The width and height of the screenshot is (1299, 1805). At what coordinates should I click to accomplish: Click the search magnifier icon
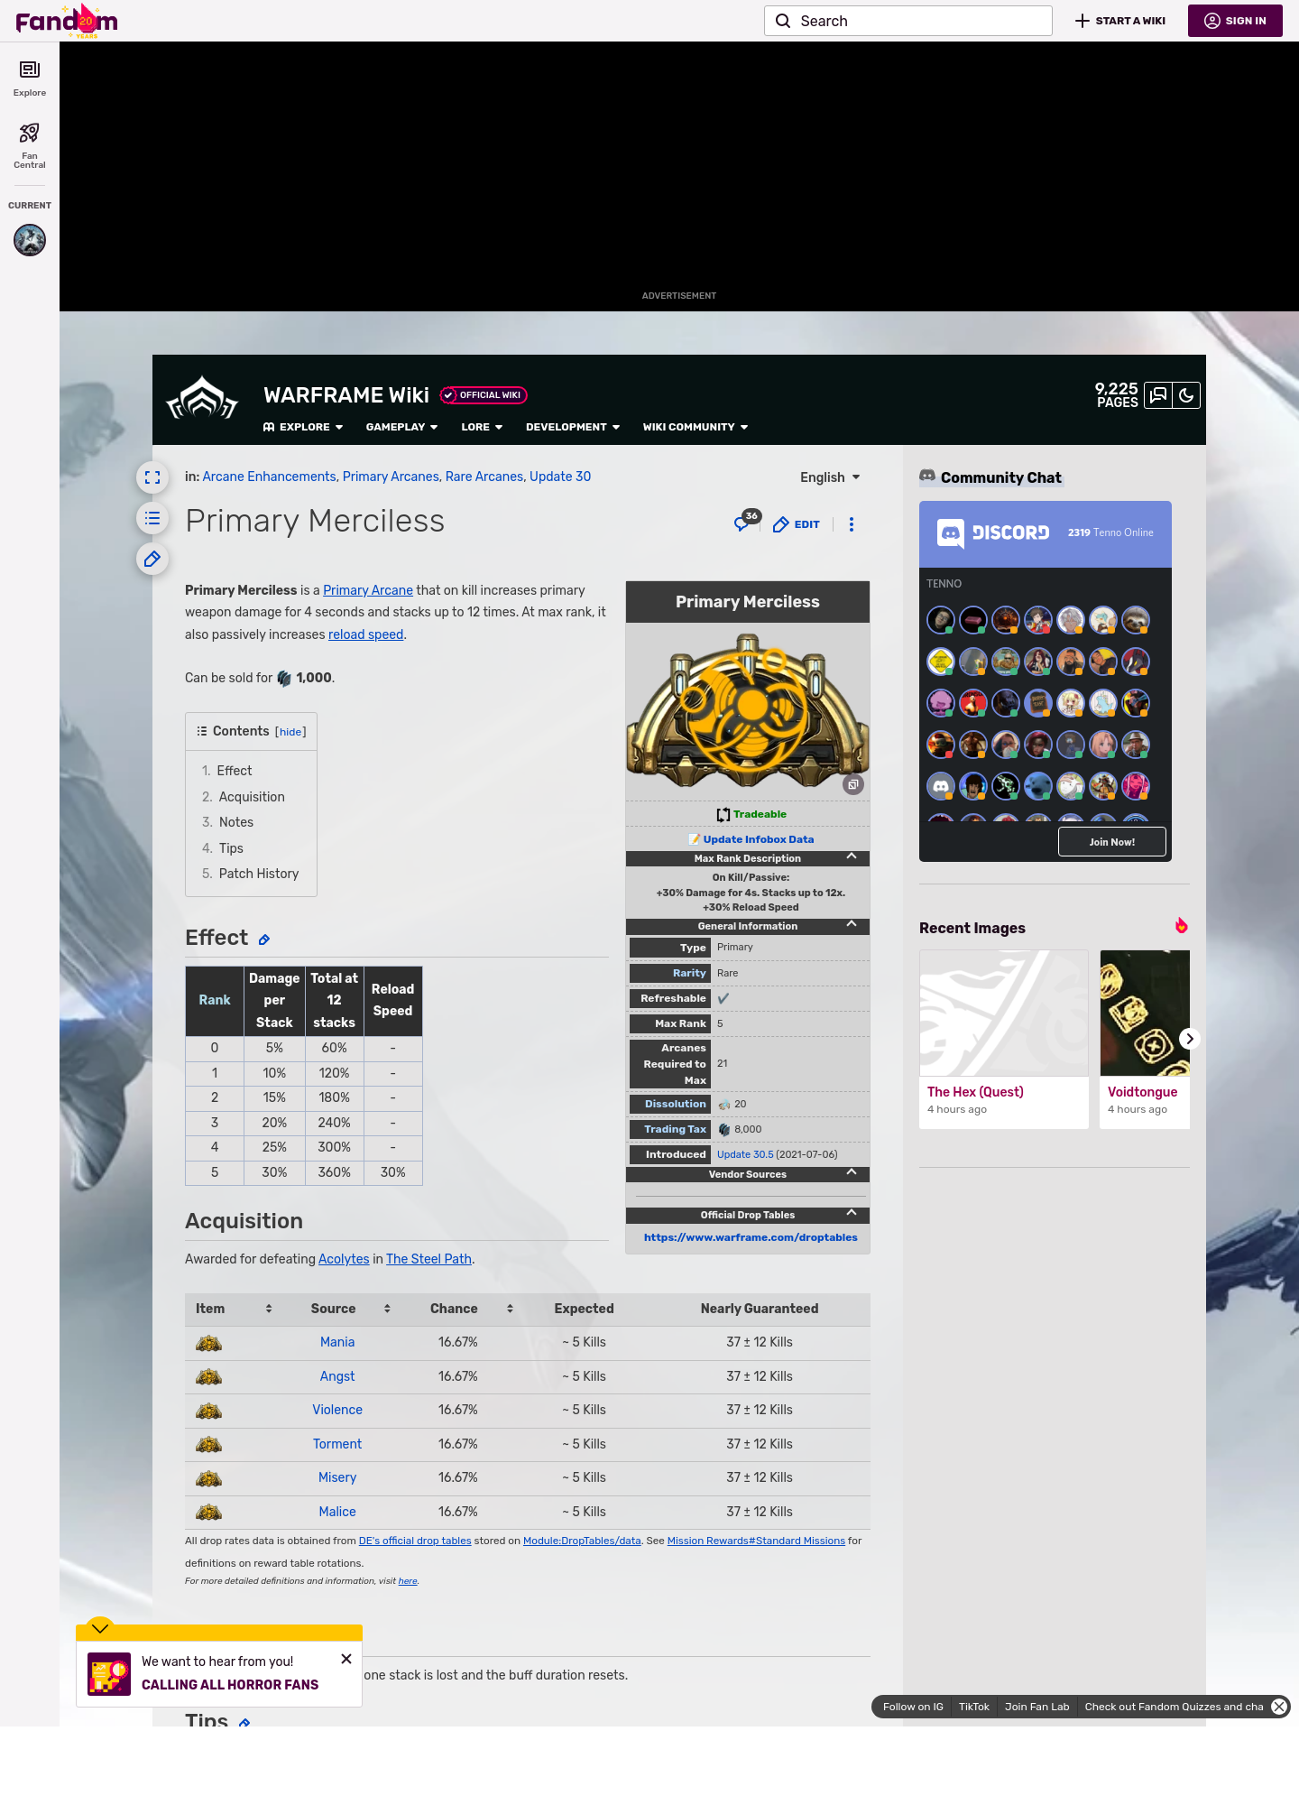[783, 21]
